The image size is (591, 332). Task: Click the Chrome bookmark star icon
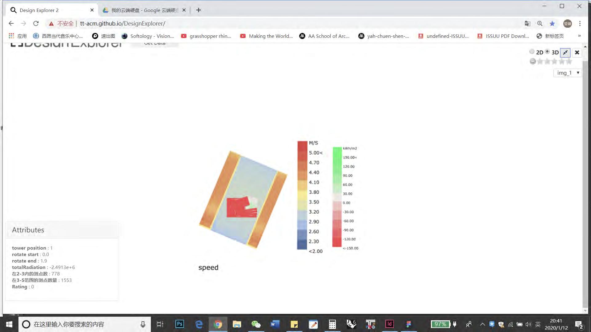552,24
